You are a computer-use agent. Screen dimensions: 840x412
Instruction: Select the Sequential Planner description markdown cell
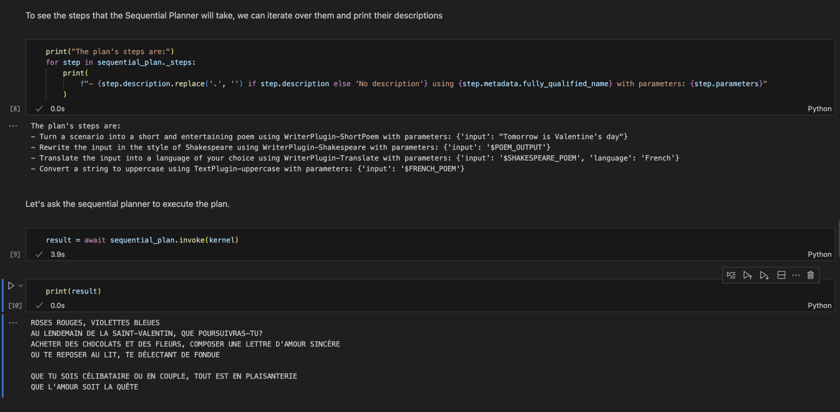coord(234,16)
